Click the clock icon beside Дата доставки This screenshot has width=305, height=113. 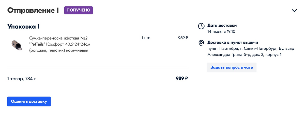point(201,26)
